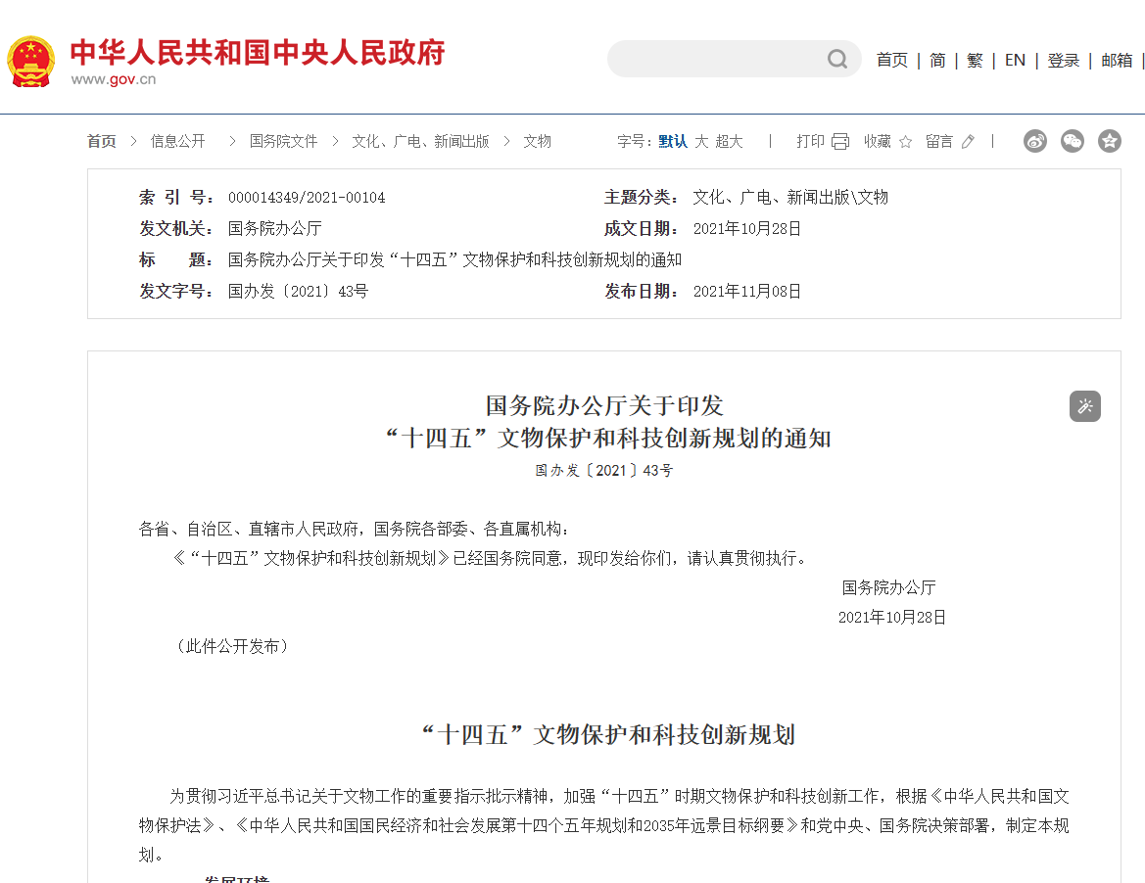Click the 登录 link
1145x883 pixels.
1064,60
